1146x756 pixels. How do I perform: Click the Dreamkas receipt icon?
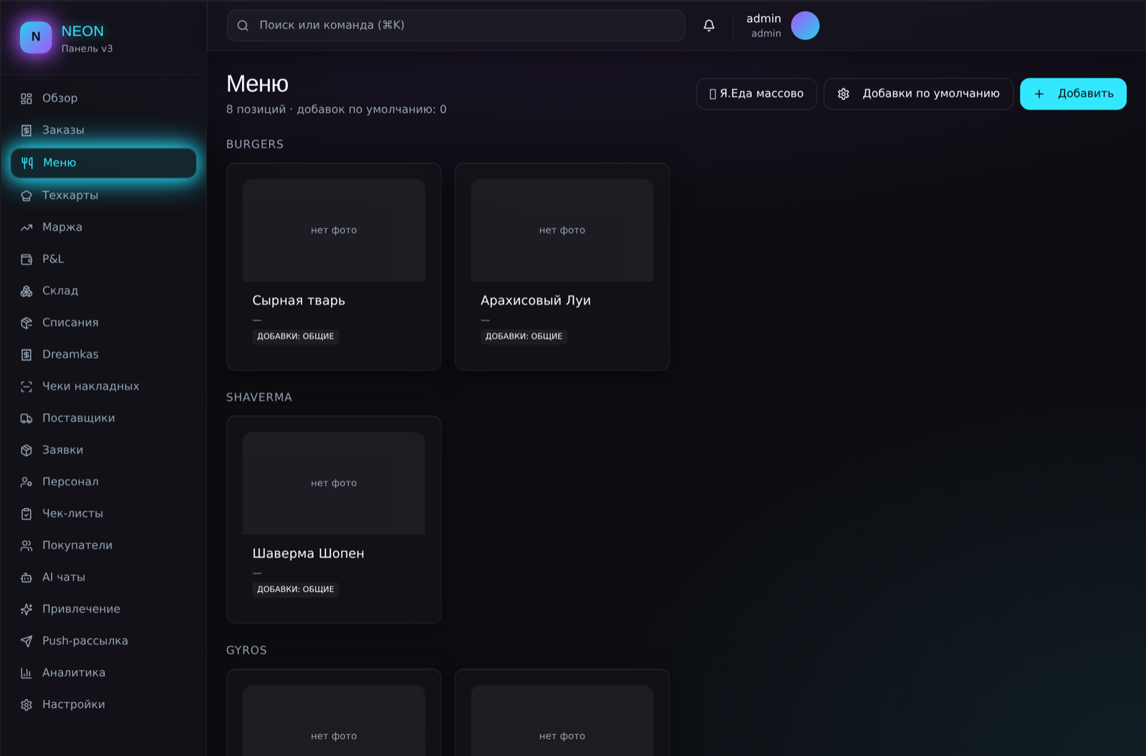coord(27,355)
